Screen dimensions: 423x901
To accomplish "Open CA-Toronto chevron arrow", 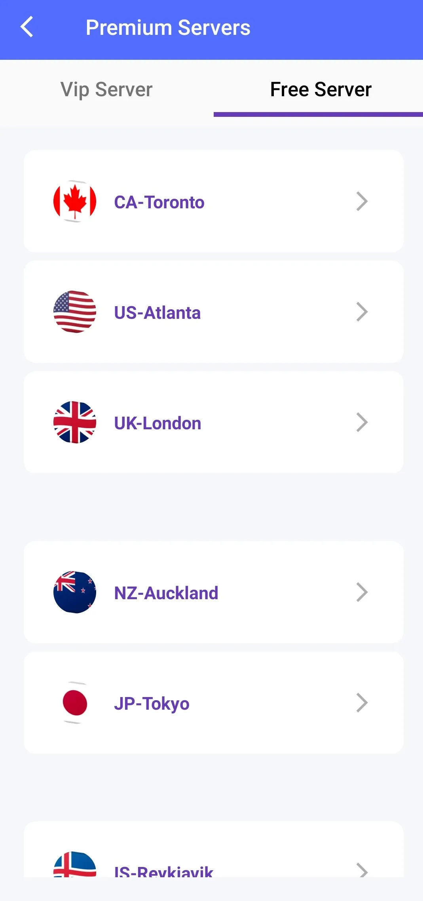I will pyautogui.click(x=362, y=201).
